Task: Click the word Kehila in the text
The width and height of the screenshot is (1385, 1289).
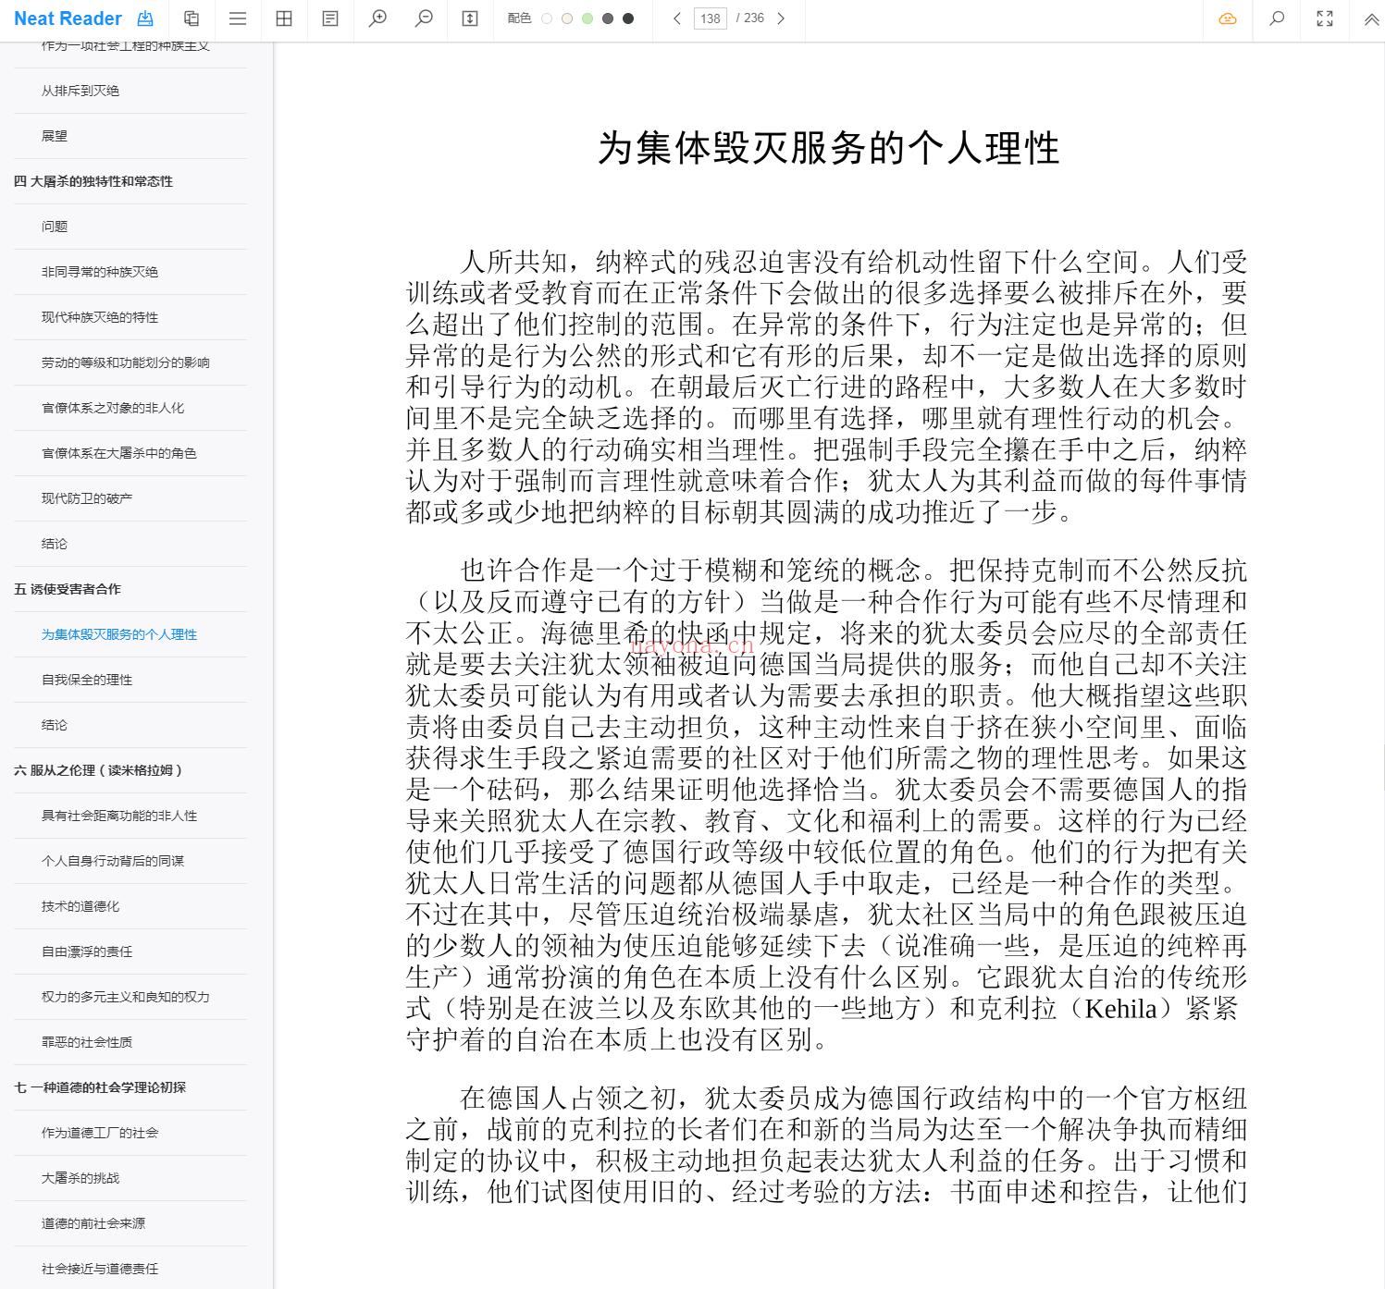Action: tap(1120, 1008)
